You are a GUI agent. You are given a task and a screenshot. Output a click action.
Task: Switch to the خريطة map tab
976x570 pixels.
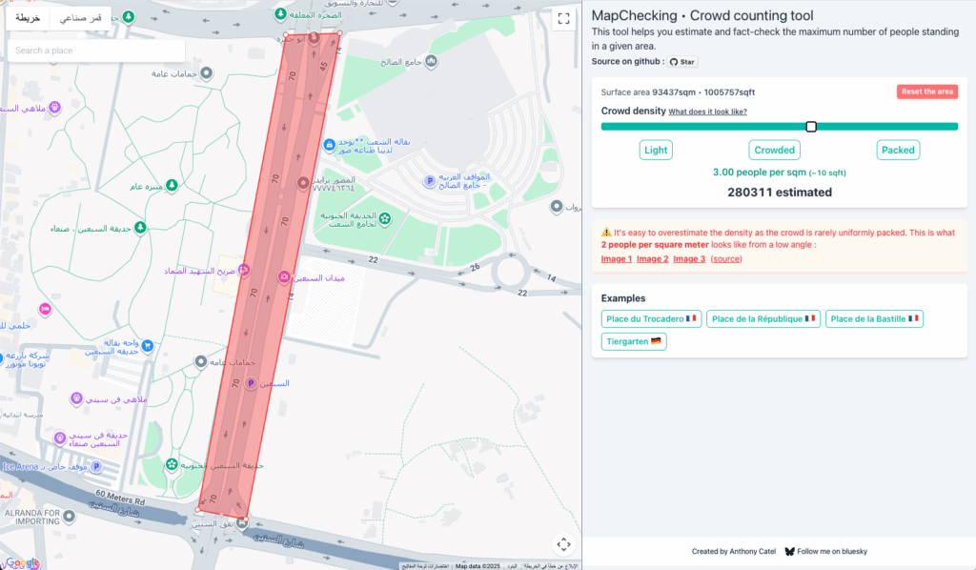click(x=28, y=18)
